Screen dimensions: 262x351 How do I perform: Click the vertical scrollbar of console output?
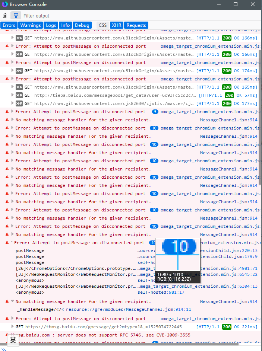point(260,118)
